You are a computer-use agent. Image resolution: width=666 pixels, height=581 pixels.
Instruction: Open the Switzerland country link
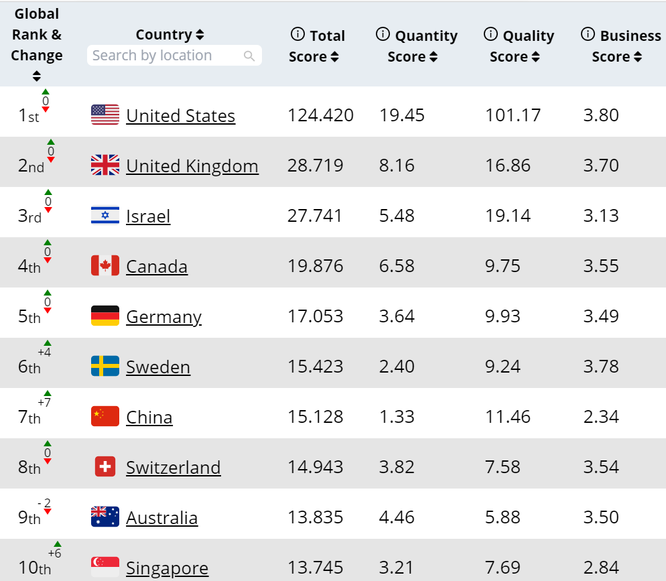point(174,468)
